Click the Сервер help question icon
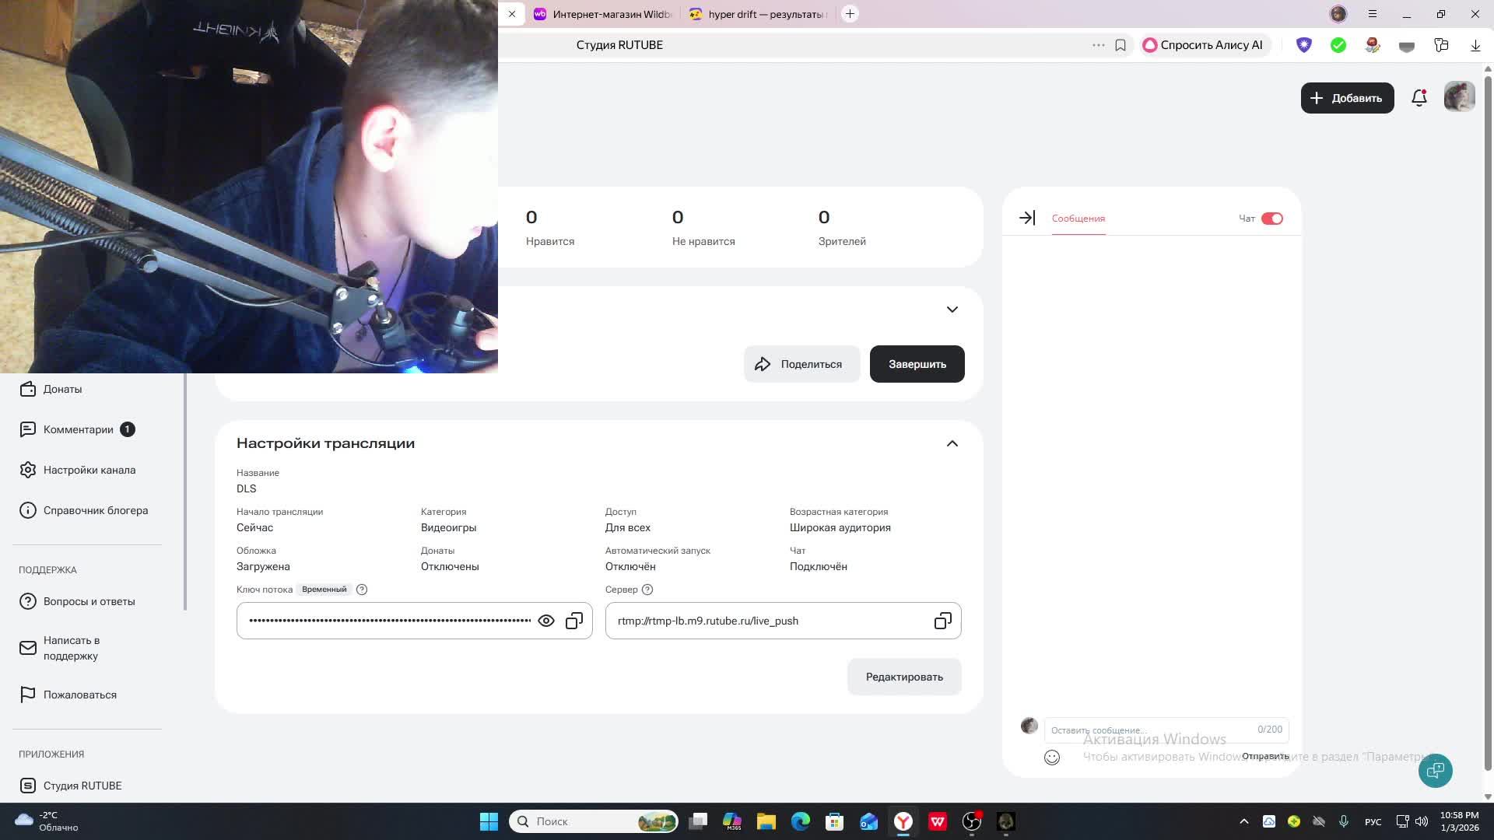The image size is (1494, 840). tap(647, 590)
